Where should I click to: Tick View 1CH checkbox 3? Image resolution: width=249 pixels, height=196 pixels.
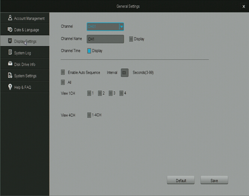pyautogui.click(x=110, y=93)
